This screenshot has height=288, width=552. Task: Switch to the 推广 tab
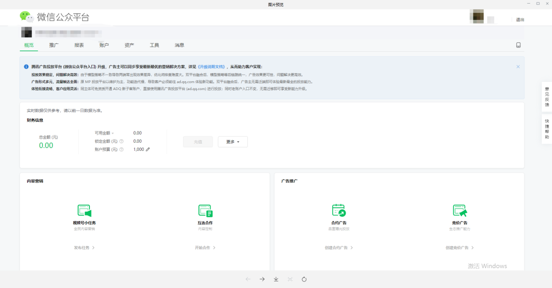point(54,45)
